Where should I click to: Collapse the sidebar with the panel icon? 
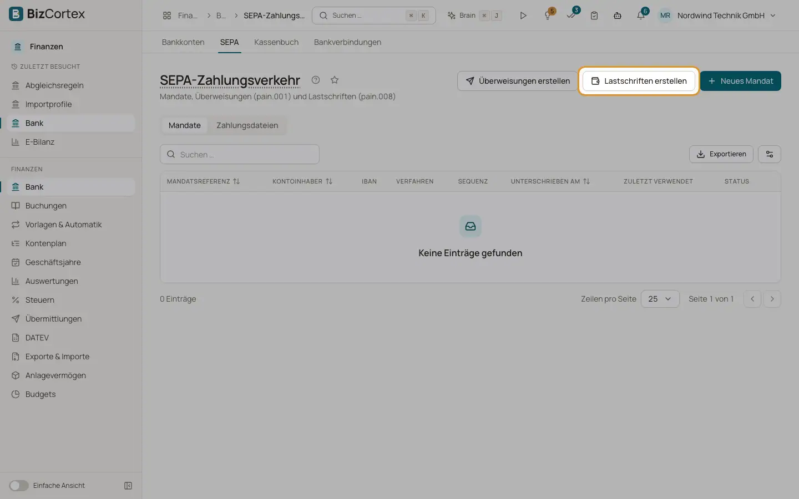click(x=128, y=486)
